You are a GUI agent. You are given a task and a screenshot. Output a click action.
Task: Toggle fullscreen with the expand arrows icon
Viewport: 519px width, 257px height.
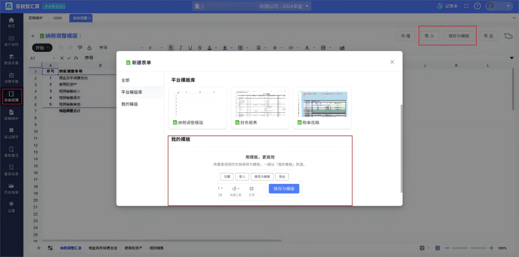point(466,6)
